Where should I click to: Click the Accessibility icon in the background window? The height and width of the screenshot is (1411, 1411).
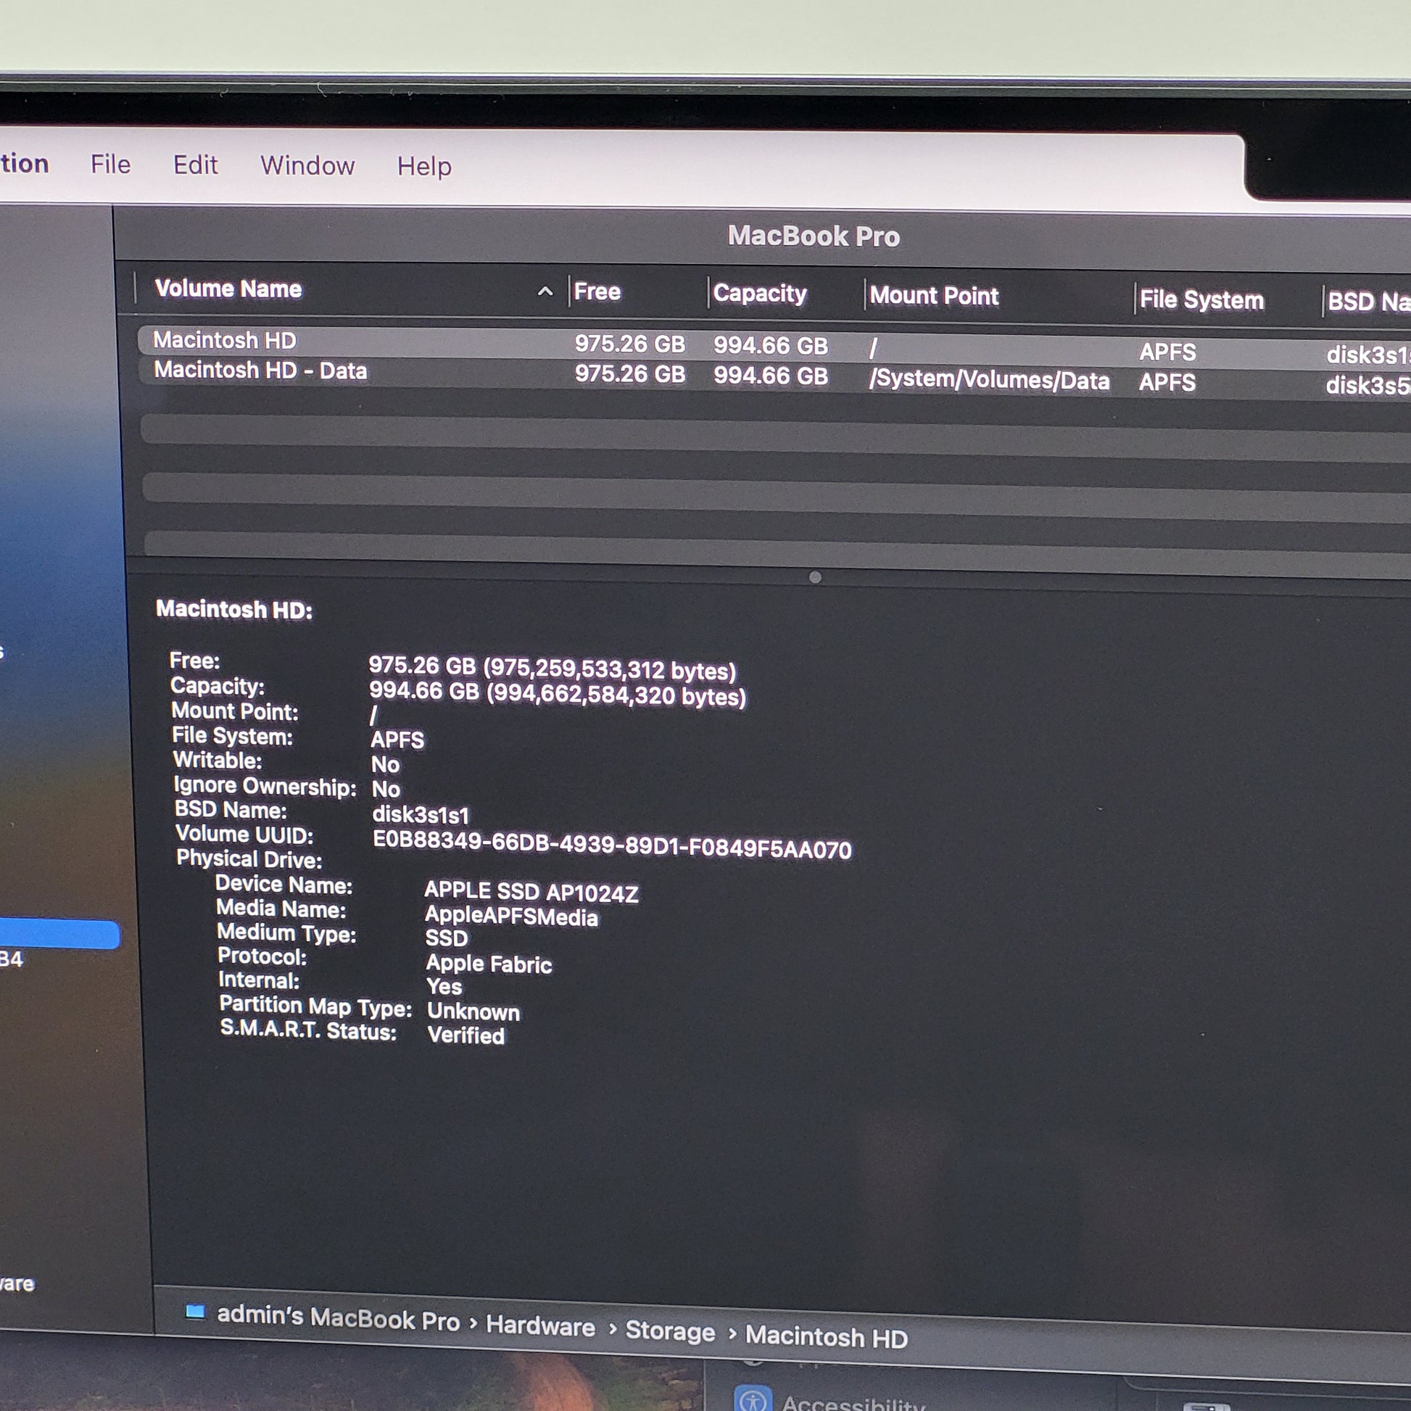(752, 1399)
